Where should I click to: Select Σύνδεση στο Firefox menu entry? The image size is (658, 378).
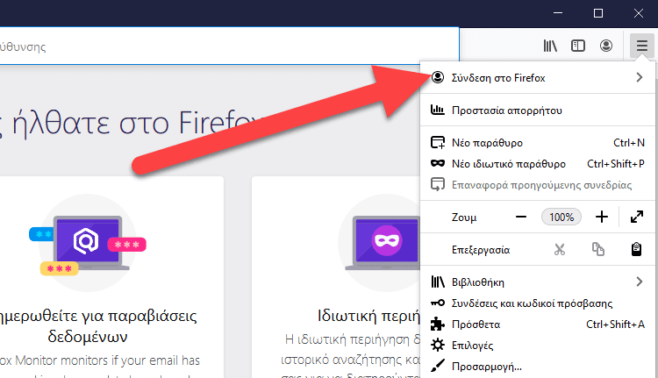[538, 77]
